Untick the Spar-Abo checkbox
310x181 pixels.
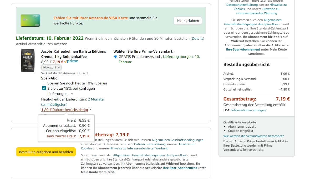(x=44, y=88)
